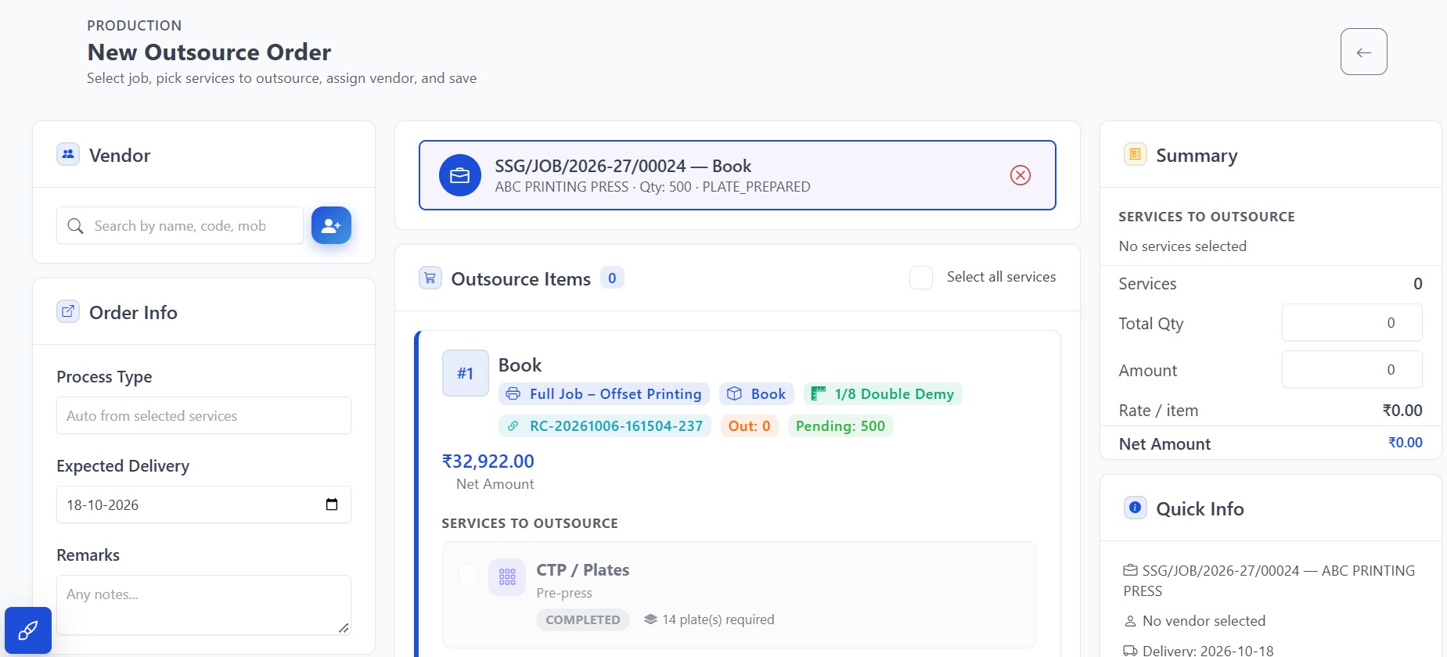Check the Select all services checkbox
Image resolution: width=1447 pixels, height=657 pixels.
(921, 278)
